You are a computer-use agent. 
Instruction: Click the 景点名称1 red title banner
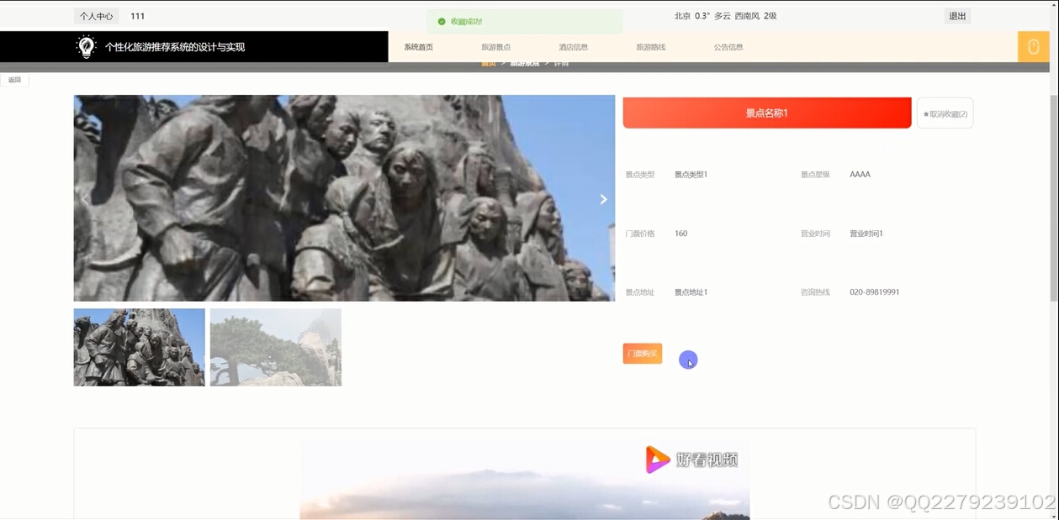point(767,113)
